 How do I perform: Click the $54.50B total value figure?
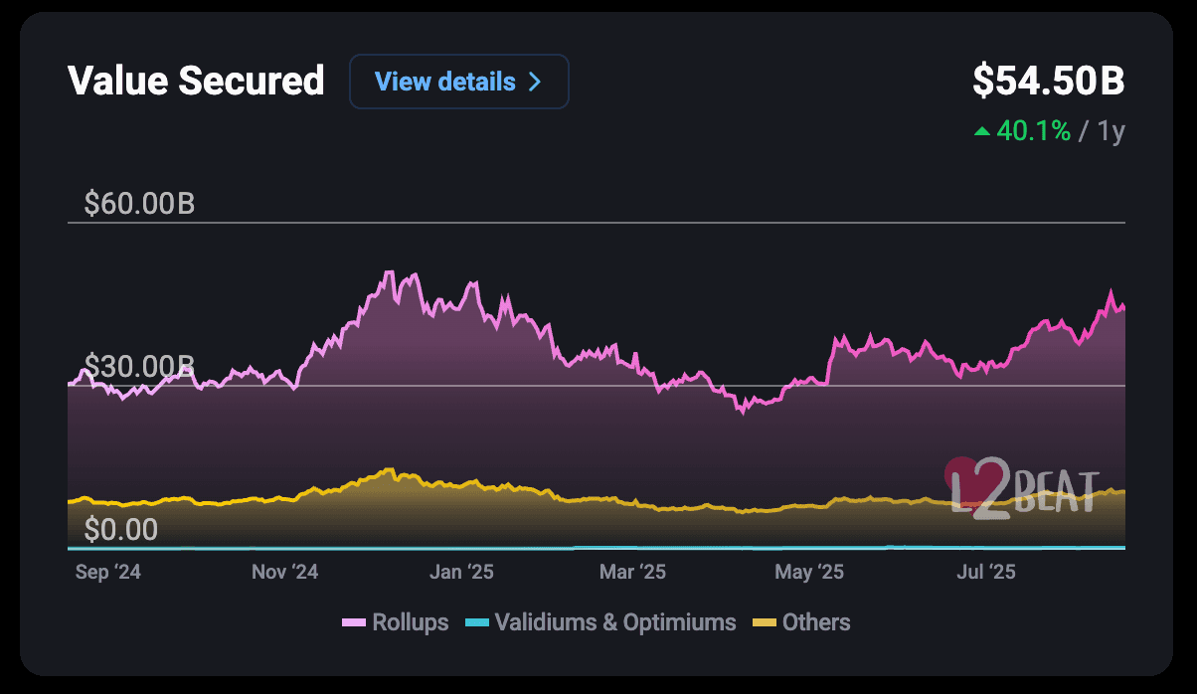(x=1048, y=82)
